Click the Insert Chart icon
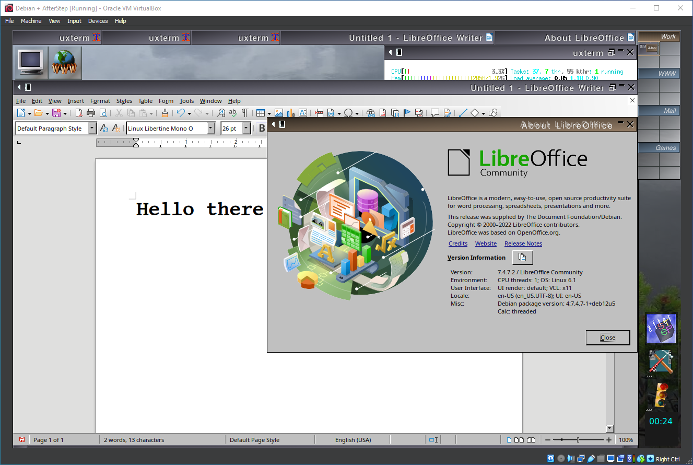This screenshot has height=465, width=693. (291, 113)
